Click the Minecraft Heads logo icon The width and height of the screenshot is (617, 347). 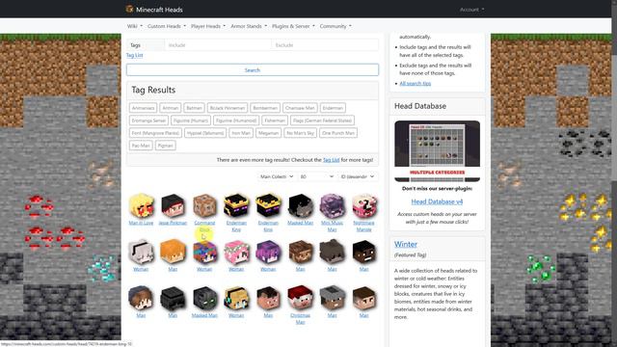tap(129, 9)
